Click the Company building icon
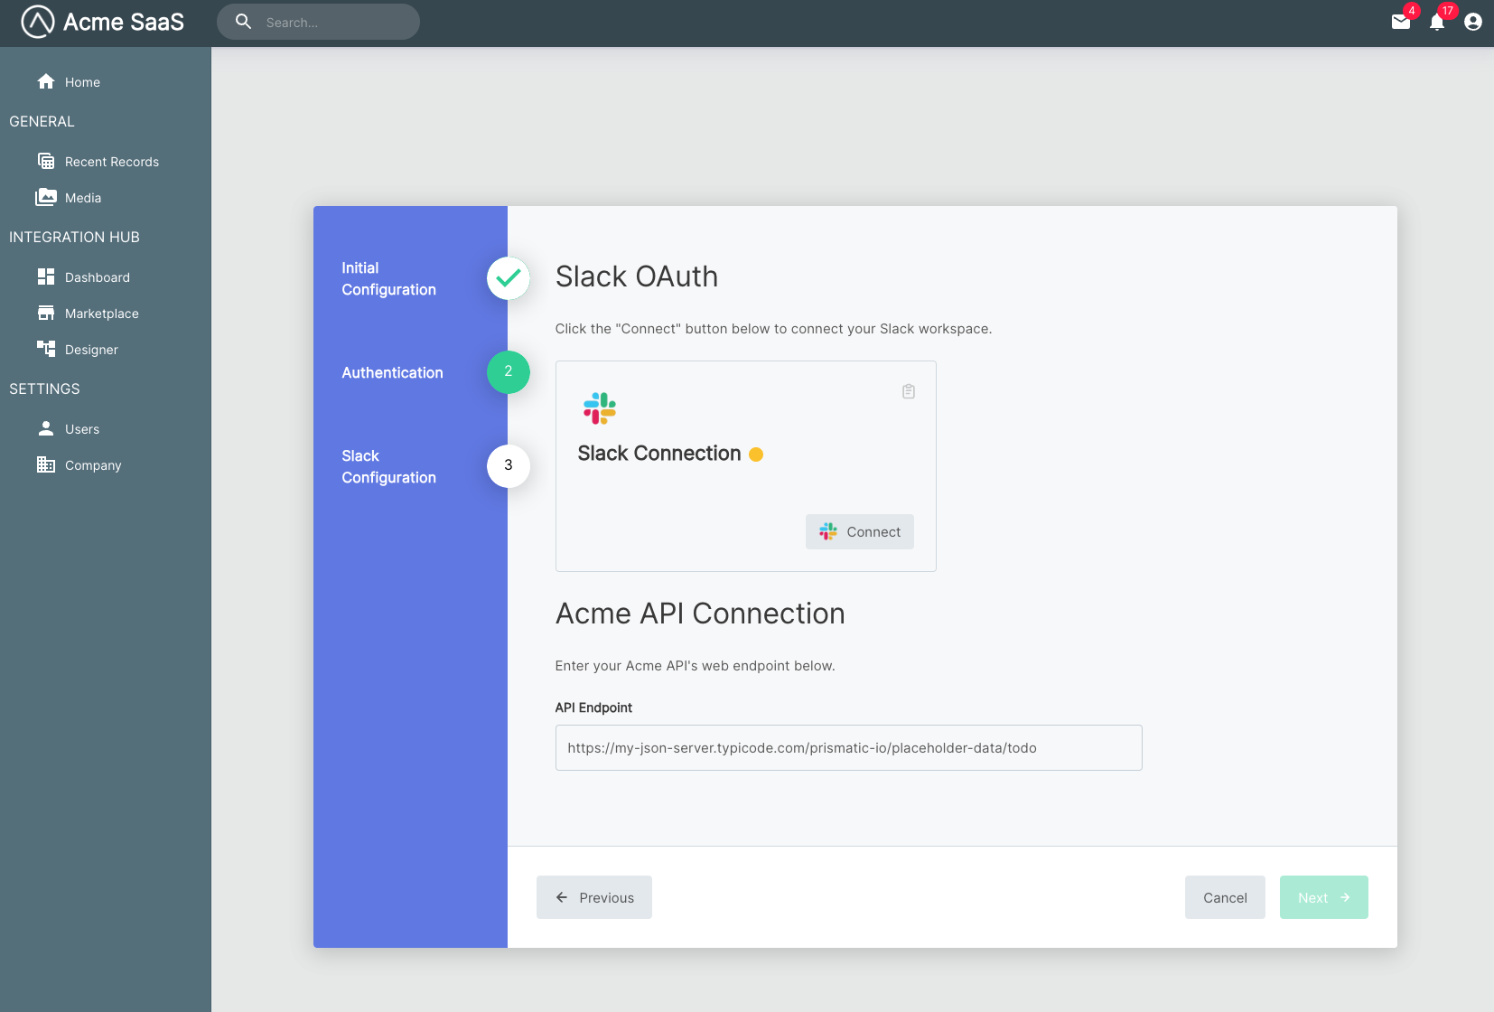 [46, 464]
